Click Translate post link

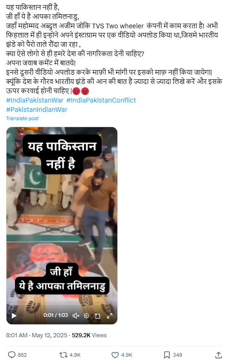point(22,118)
